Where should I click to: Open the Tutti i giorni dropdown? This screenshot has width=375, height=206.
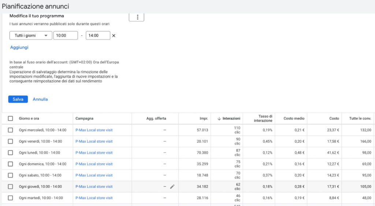31,35
